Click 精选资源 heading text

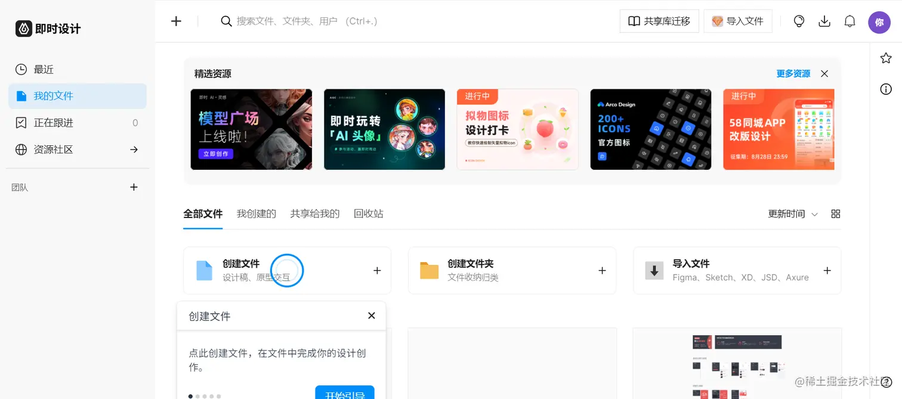coord(213,74)
